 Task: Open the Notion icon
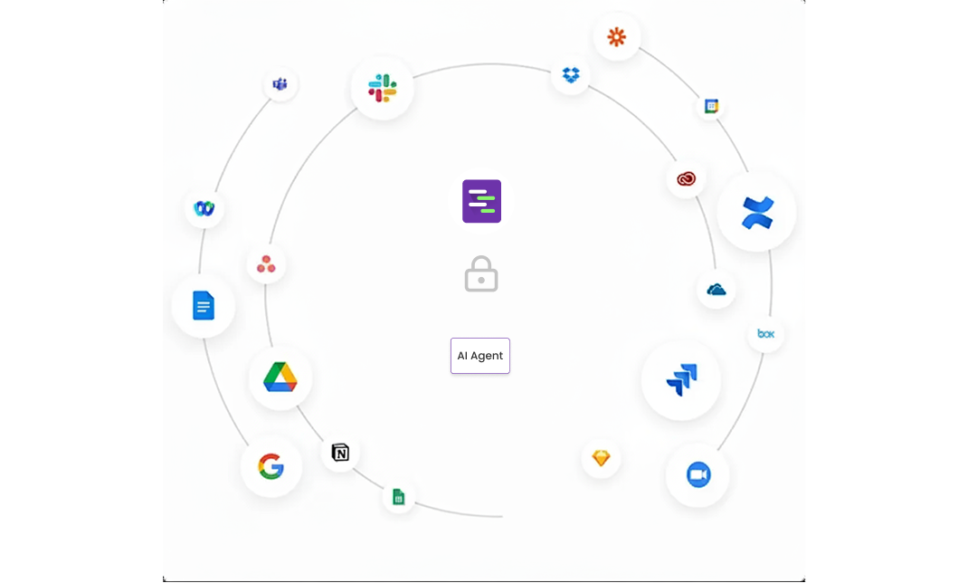click(x=340, y=452)
